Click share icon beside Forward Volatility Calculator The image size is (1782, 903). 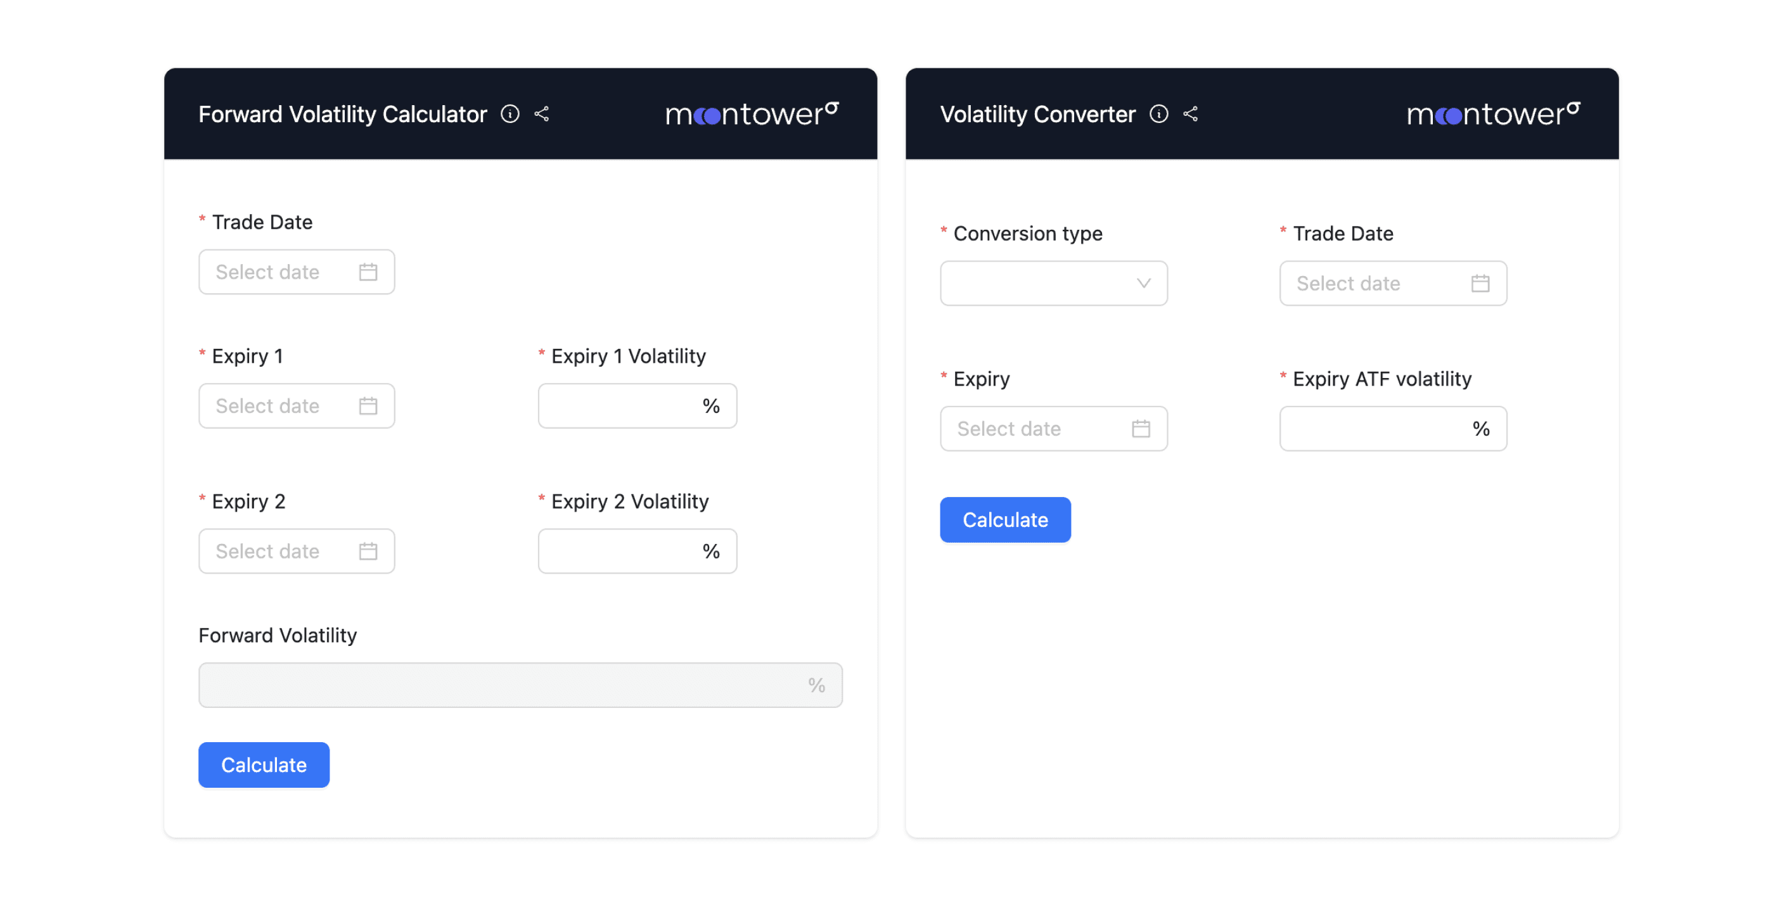tap(542, 114)
